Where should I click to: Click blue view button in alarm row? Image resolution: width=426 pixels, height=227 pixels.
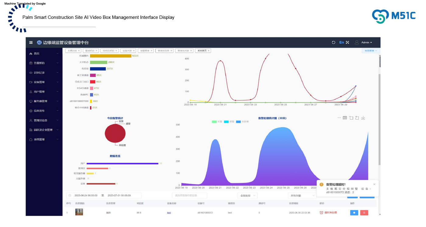(x=354, y=213)
